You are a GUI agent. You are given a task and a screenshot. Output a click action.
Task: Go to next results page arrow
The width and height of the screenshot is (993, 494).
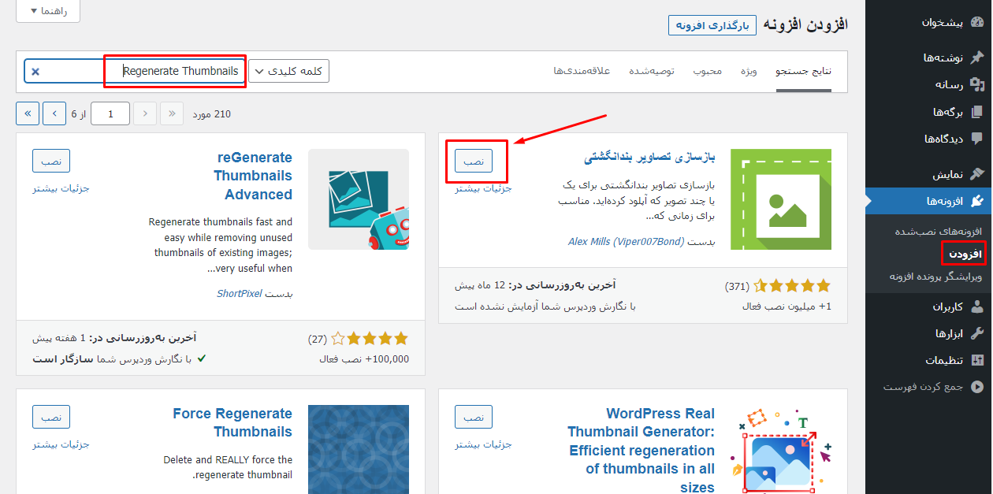coord(54,113)
